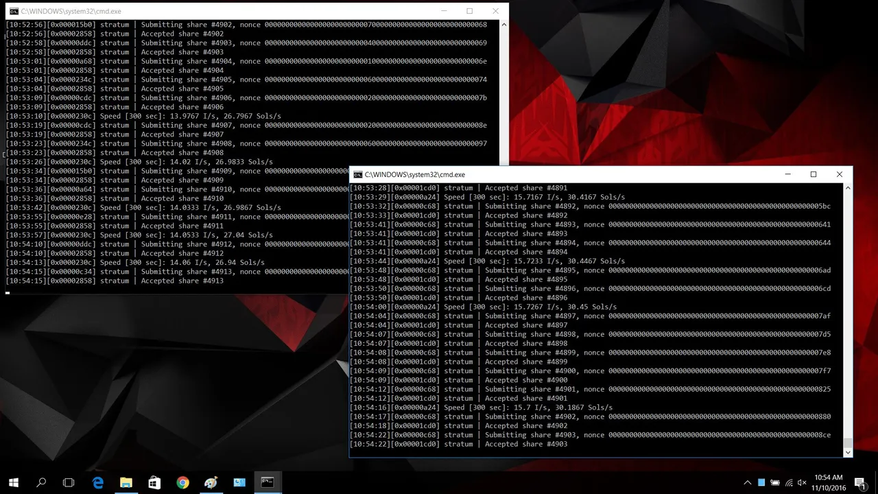Open File Explorer from the taskbar
This screenshot has width=878, height=494.
coord(126,482)
